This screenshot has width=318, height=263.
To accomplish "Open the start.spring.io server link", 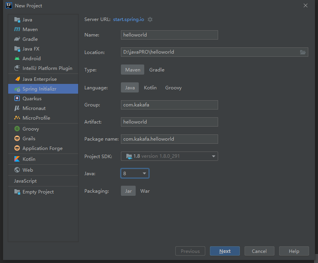I will click(129, 19).
